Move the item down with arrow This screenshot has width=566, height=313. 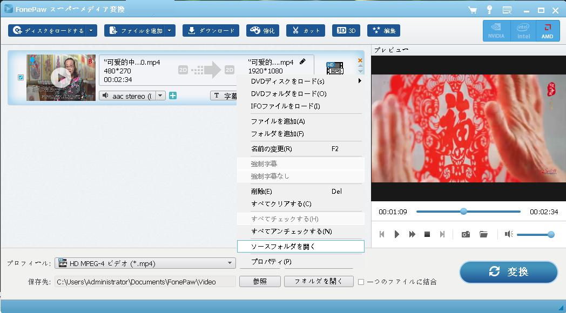(360, 71)
